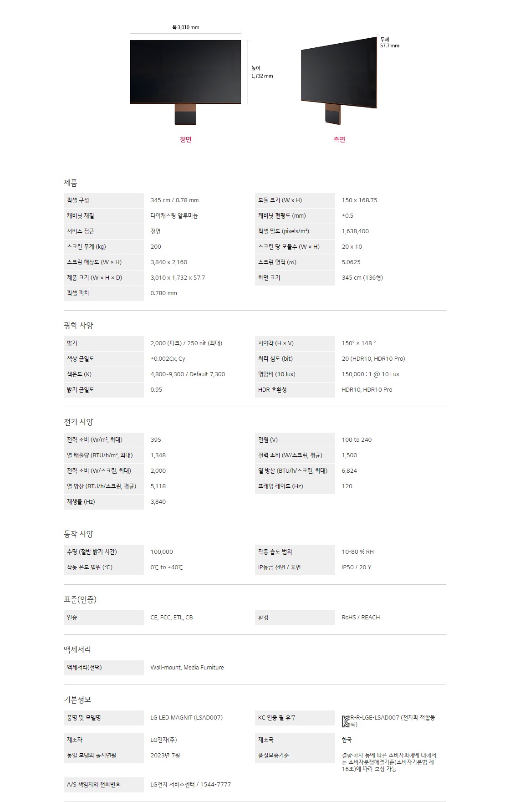Click the side view product image
This screenshot has width=510, height=802.
click(x=339, y=80)
